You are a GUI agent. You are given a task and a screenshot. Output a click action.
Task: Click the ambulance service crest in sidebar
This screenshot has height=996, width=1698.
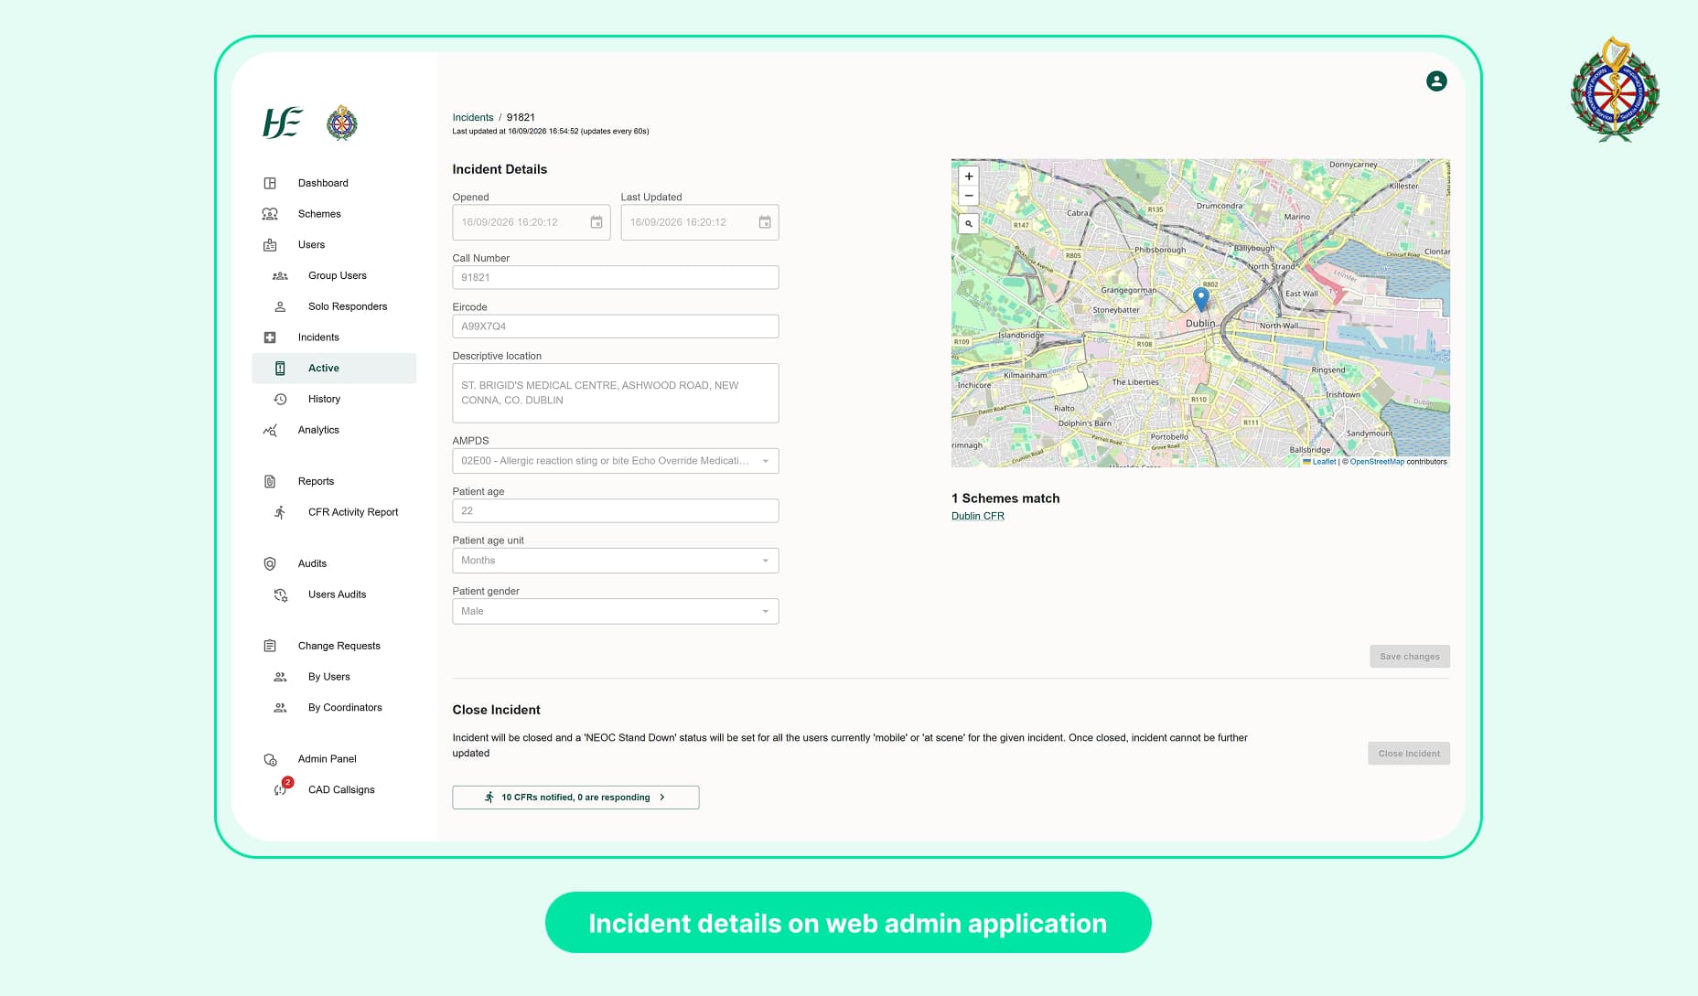tap(342, 123)
